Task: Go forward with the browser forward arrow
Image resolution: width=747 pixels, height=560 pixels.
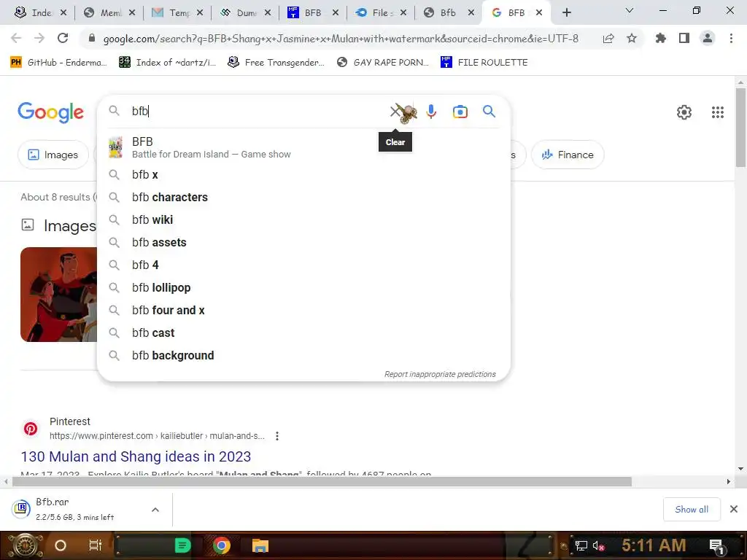Action: (39, 38)
